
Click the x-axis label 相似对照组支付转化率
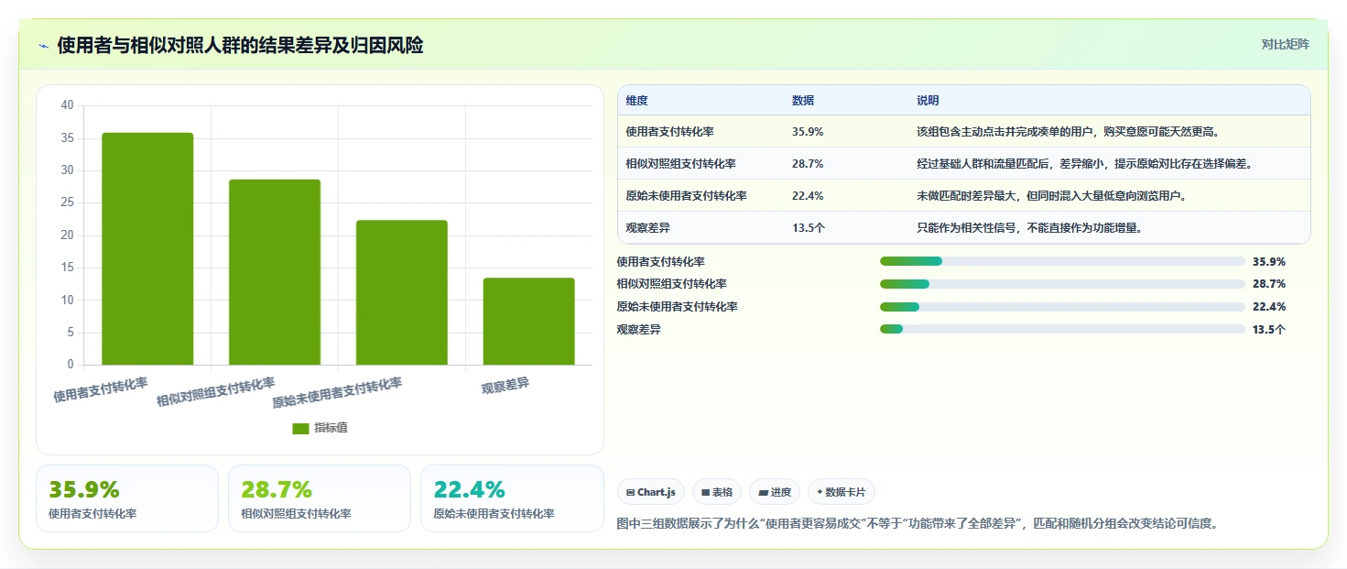pyautogui.click(x=216, y=392)
